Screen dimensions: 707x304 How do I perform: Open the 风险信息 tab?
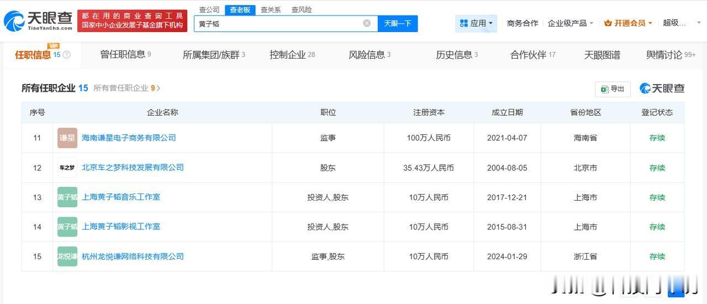click(x=370, y=55)
